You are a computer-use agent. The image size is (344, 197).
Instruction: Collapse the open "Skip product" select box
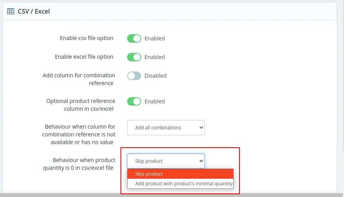click(x=166, y=161)
